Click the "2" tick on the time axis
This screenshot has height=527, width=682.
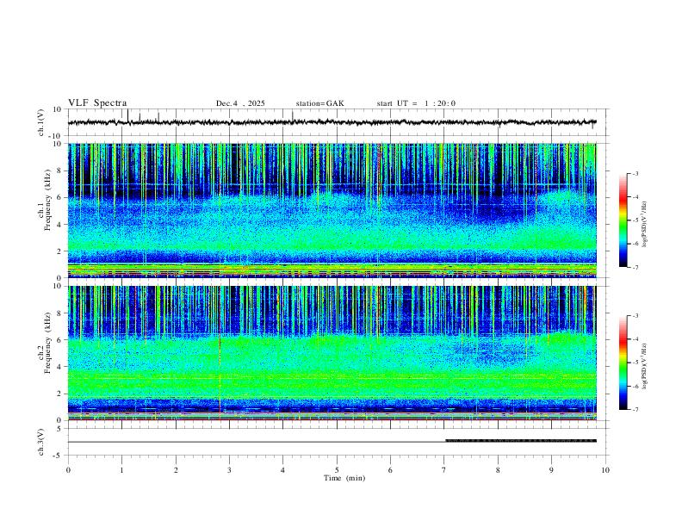(176, 470)
